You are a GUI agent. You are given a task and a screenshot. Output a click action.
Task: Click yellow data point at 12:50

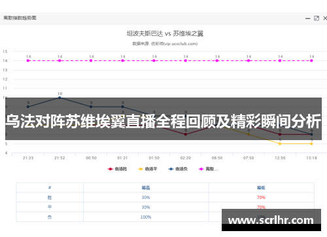[280, 144]
